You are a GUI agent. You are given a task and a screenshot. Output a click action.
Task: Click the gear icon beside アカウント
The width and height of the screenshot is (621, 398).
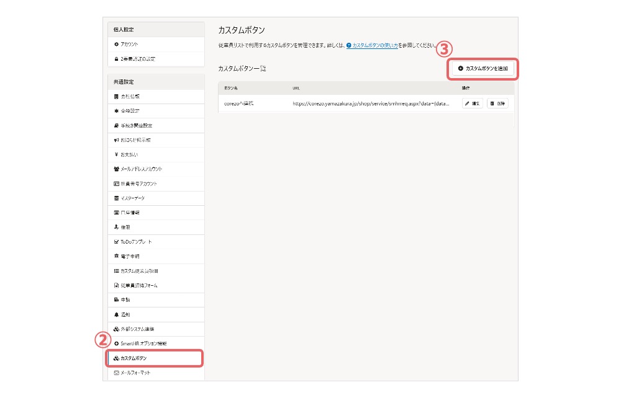[116, 44]
